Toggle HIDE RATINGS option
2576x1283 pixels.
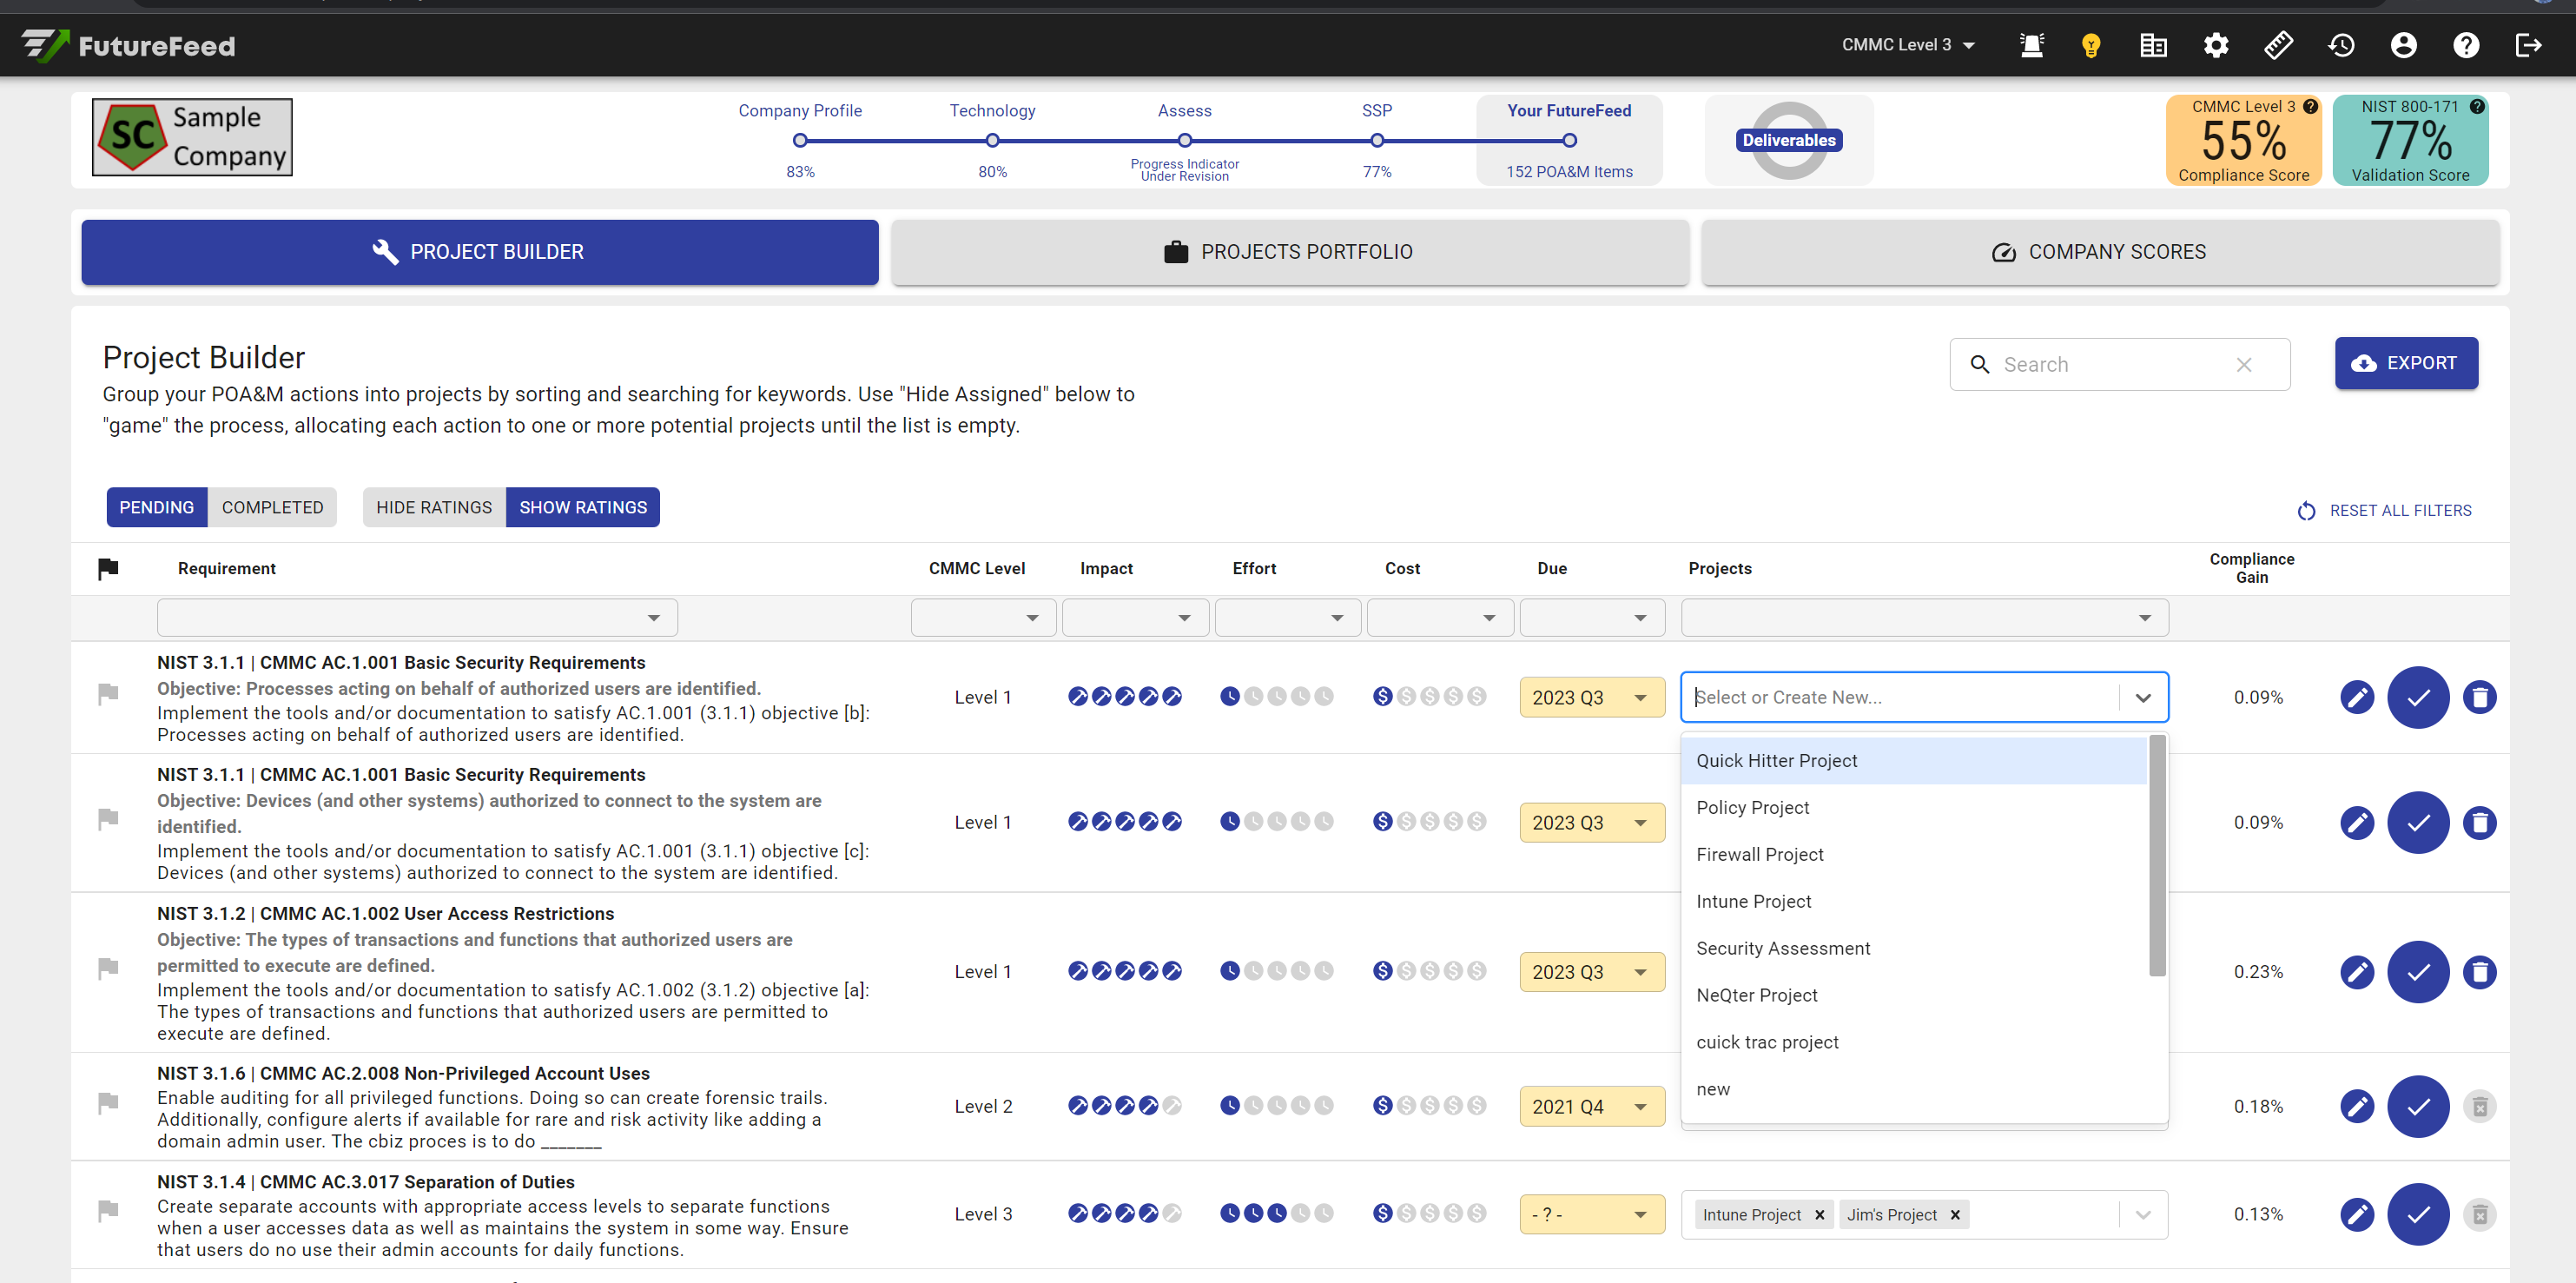pos(434,507)
